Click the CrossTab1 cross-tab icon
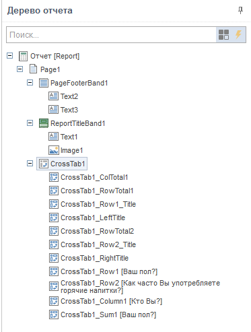251x332 pixels. 44,164
